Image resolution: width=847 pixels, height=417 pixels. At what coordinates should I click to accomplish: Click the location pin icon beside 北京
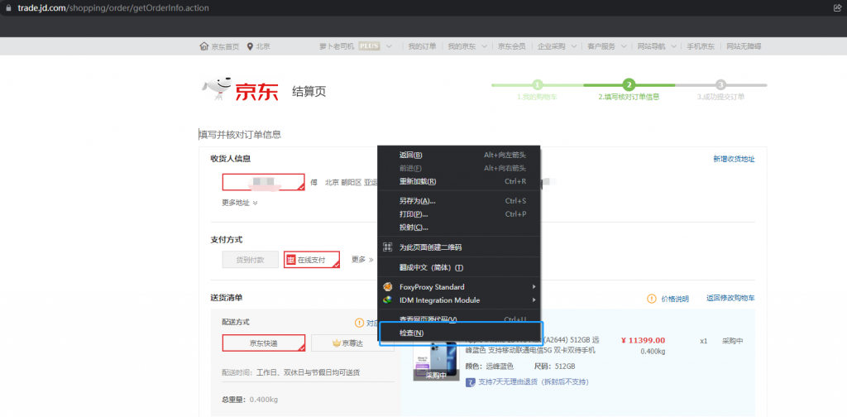click(250, 46)
